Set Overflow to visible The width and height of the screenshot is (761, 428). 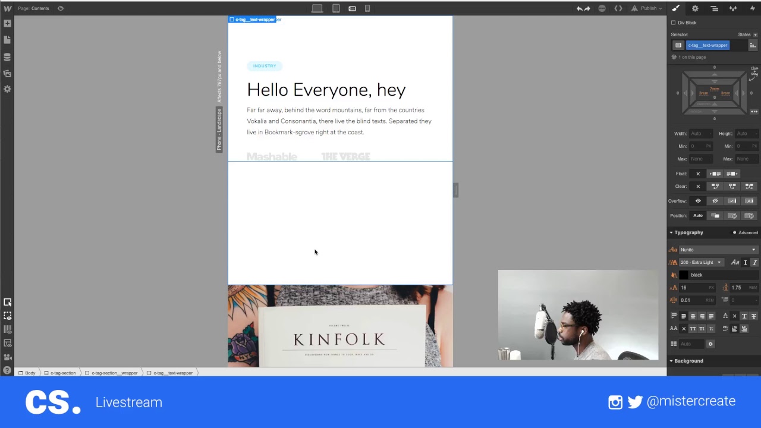(698, 201)
